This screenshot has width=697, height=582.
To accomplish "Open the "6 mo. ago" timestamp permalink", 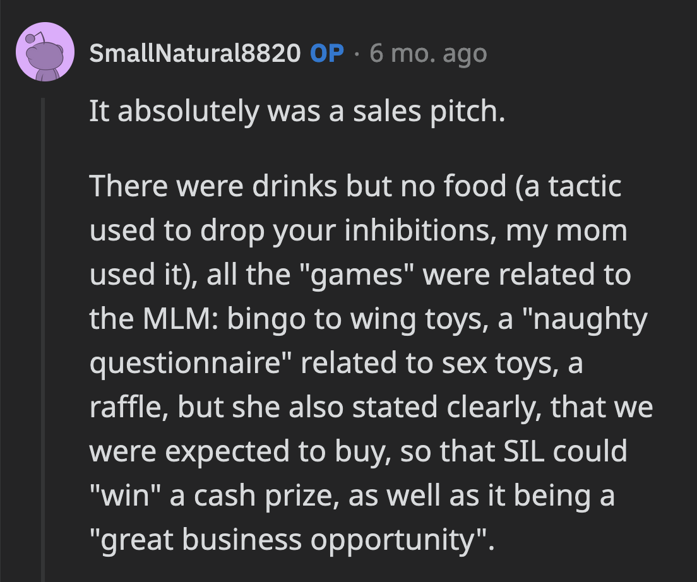I will pyautogui.click(x=428, y=54).
